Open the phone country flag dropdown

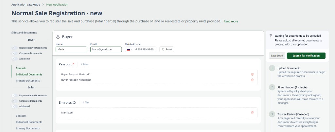coord(130,49)
